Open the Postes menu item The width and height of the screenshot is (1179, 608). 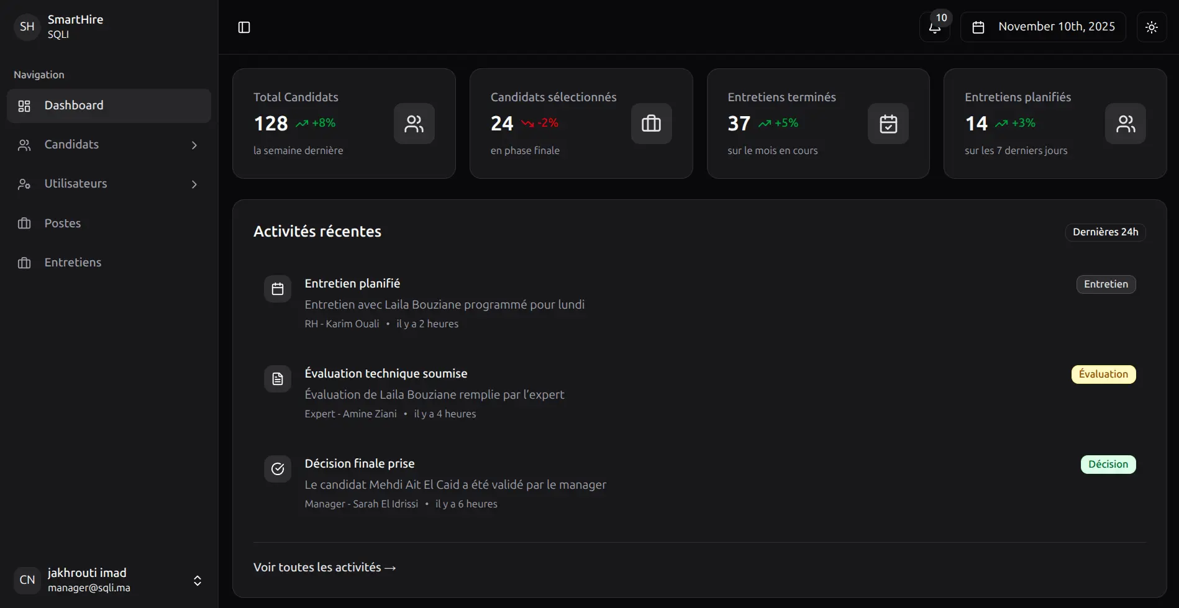click(62, 224)
